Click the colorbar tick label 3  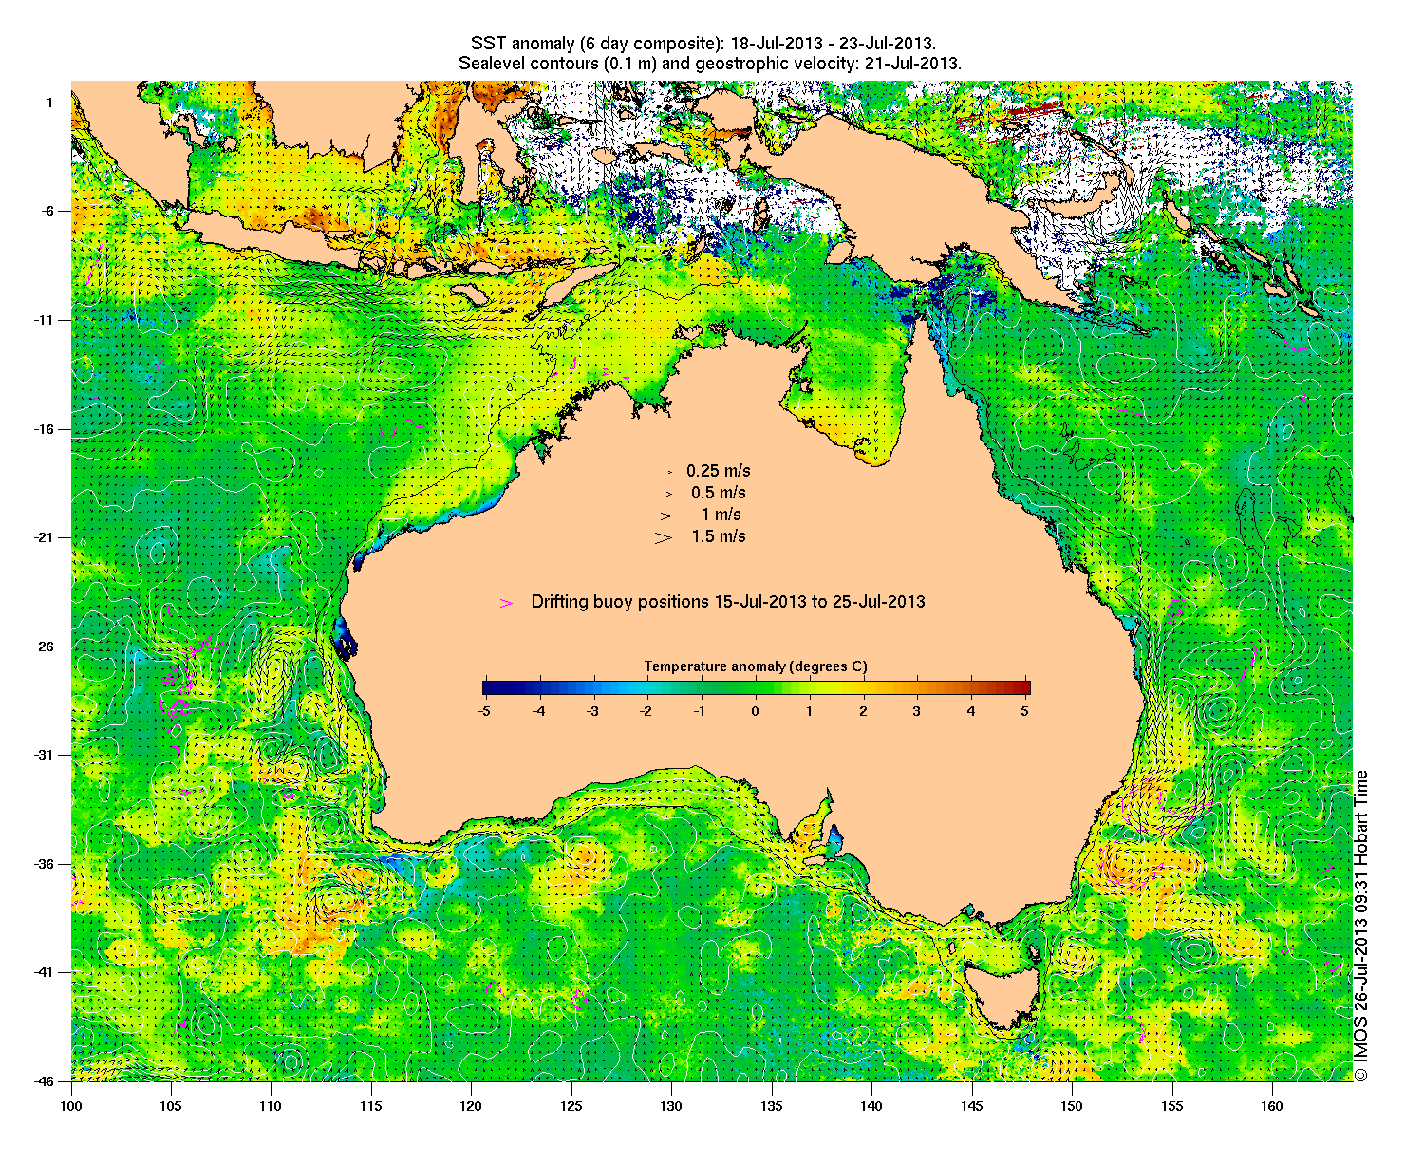(x=917, y=710)
